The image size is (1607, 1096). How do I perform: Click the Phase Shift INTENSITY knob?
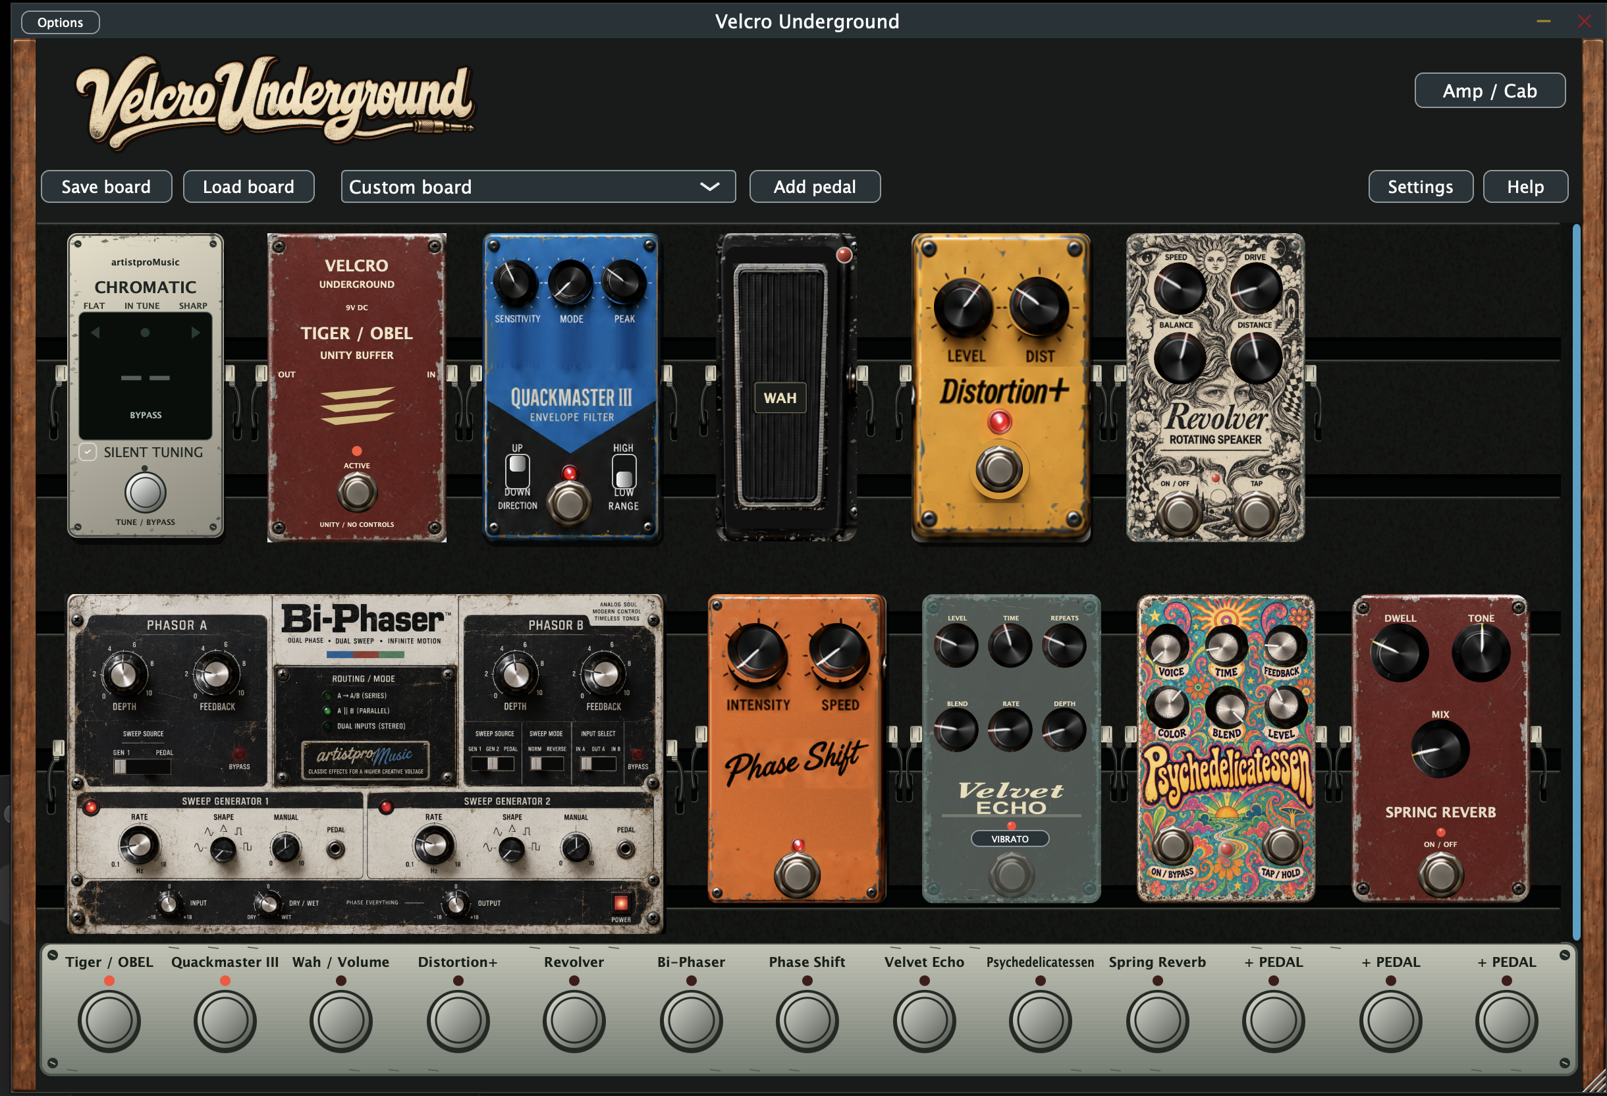[757, 653]
